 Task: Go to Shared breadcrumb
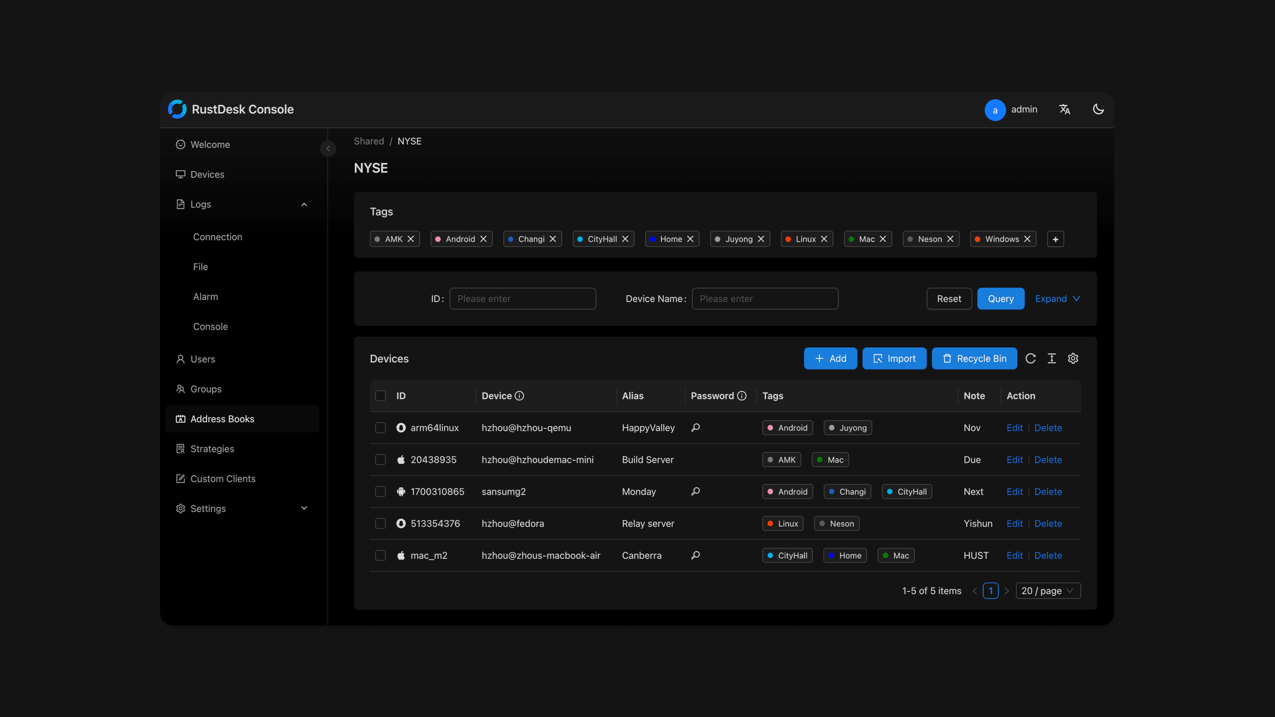[x=369, y=141]
